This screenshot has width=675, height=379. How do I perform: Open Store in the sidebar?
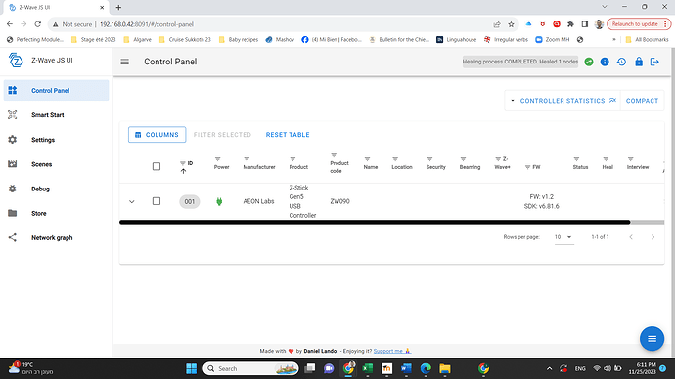point(56,213)
